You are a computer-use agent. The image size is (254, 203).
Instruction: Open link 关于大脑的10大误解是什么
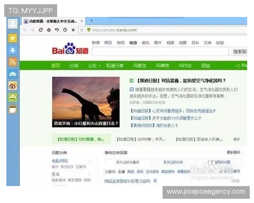pos(166,118)
